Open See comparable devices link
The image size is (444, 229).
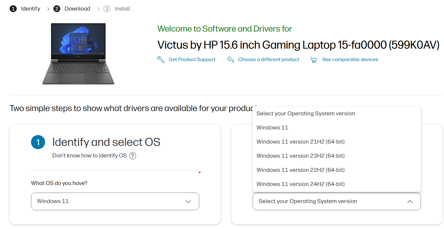point(350,59)
